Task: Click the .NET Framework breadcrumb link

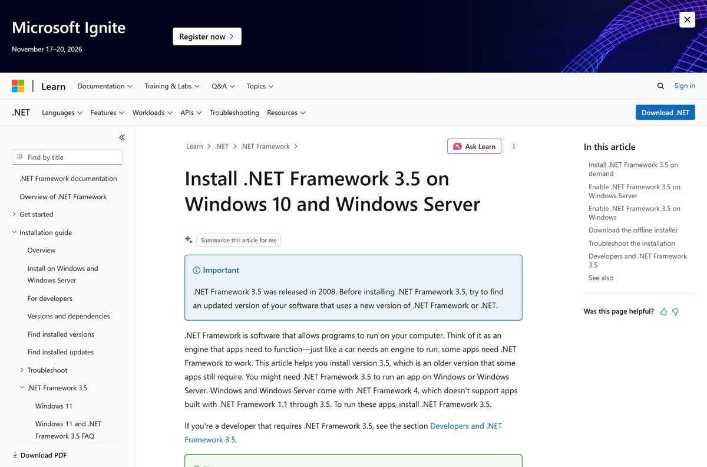Action: pyautogui.click(x=265, y=146)
